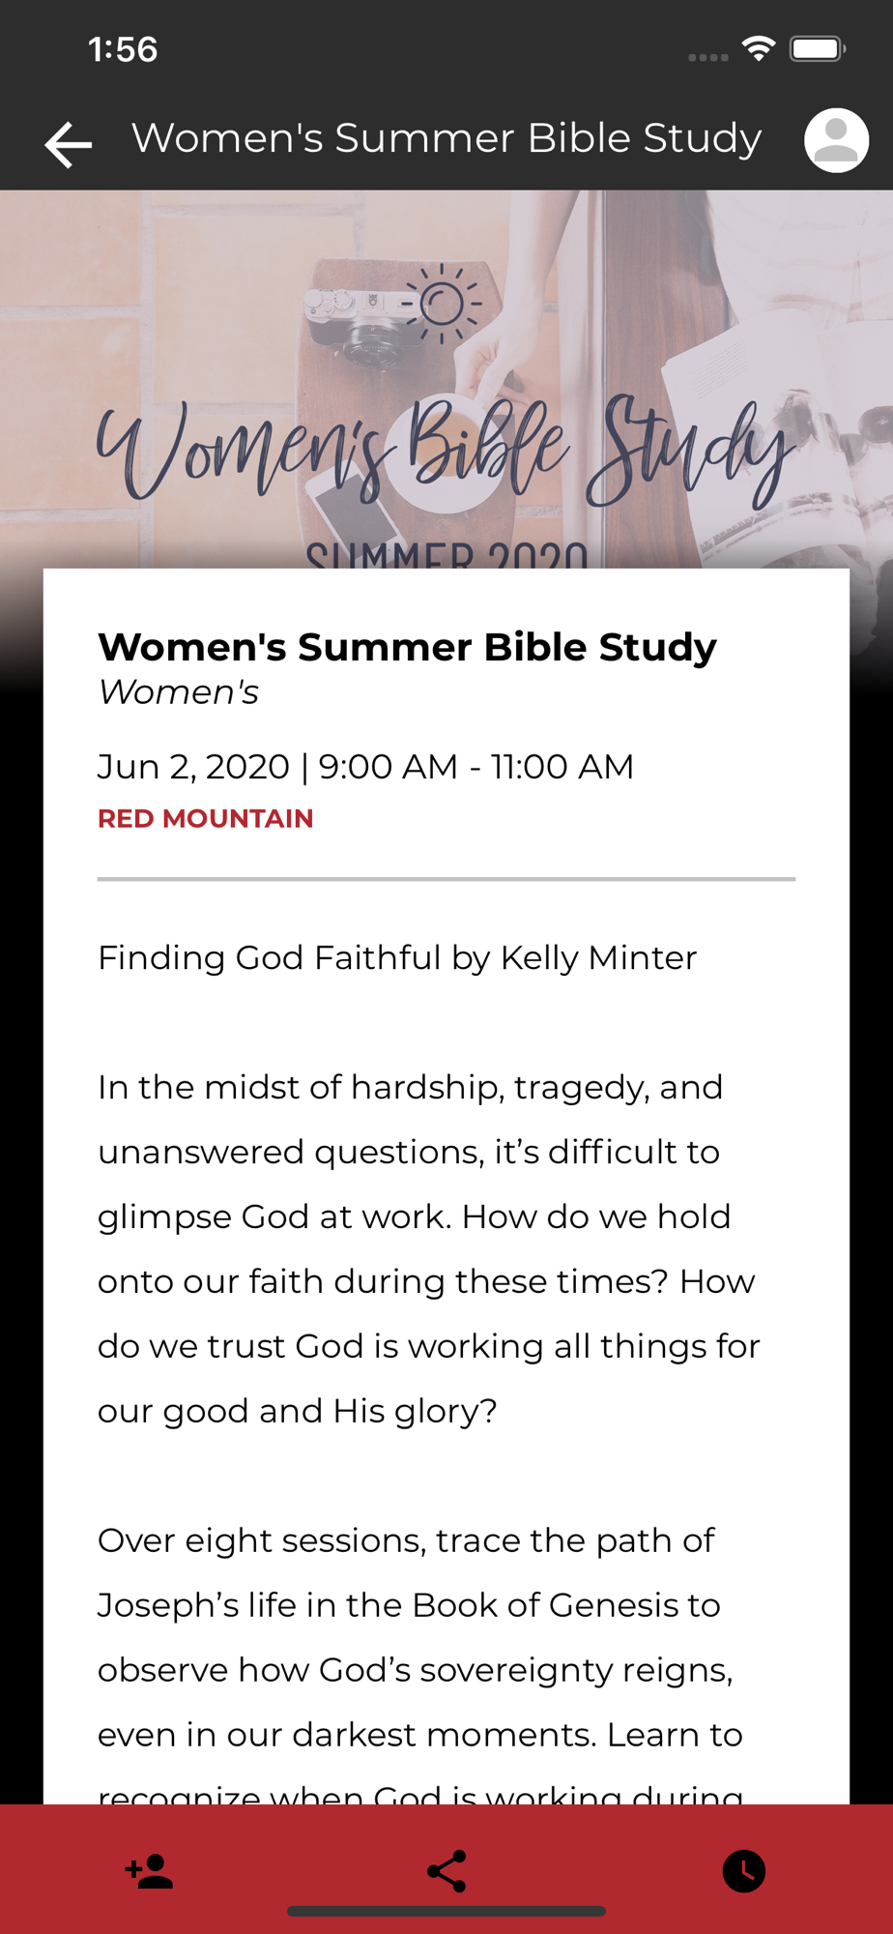Tap the clock reminder icon
893x1934 pixels.
(743, 1871)
